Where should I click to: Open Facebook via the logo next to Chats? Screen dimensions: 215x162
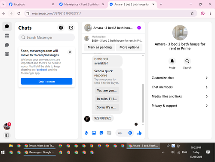(x=61, y=28)
